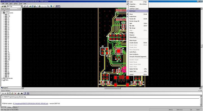The height and width of the screenshot is (111, 203).
Task: Click the home icon in Output Window toolbar
Action: tap(12, 94)
